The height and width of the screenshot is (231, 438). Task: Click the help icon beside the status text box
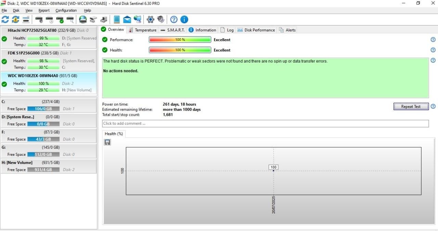click(433, 60)
